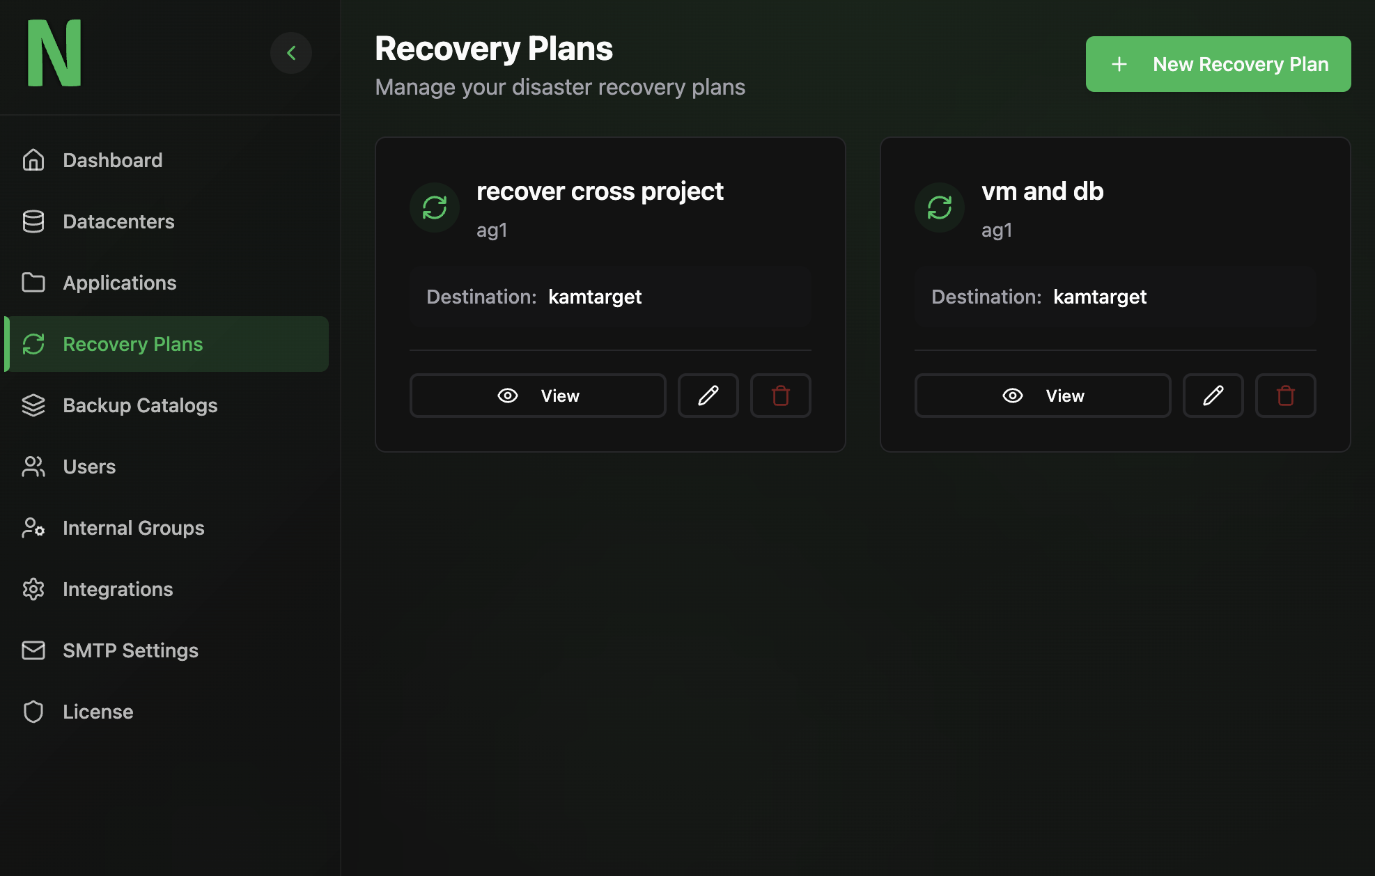
Task: Open the Dashboard page
Action: (112, 160)
